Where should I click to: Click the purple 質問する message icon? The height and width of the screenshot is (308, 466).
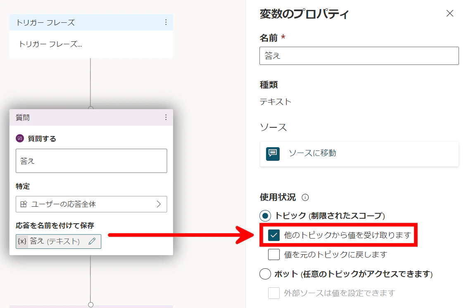20,138
